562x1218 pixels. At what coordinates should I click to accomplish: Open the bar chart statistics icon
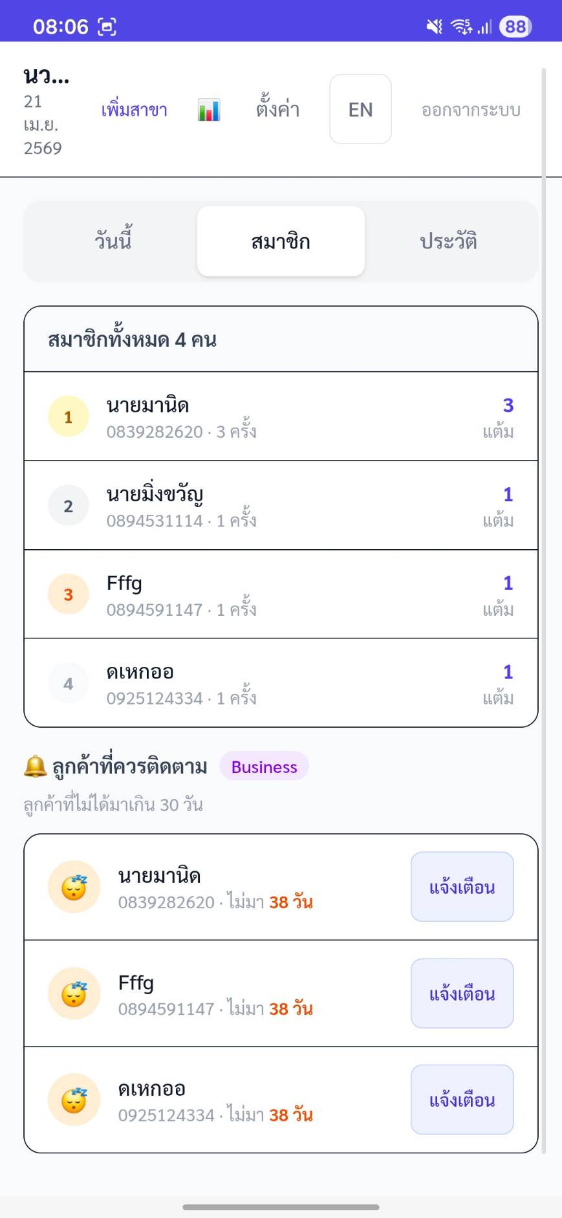[x=209, y=110]
